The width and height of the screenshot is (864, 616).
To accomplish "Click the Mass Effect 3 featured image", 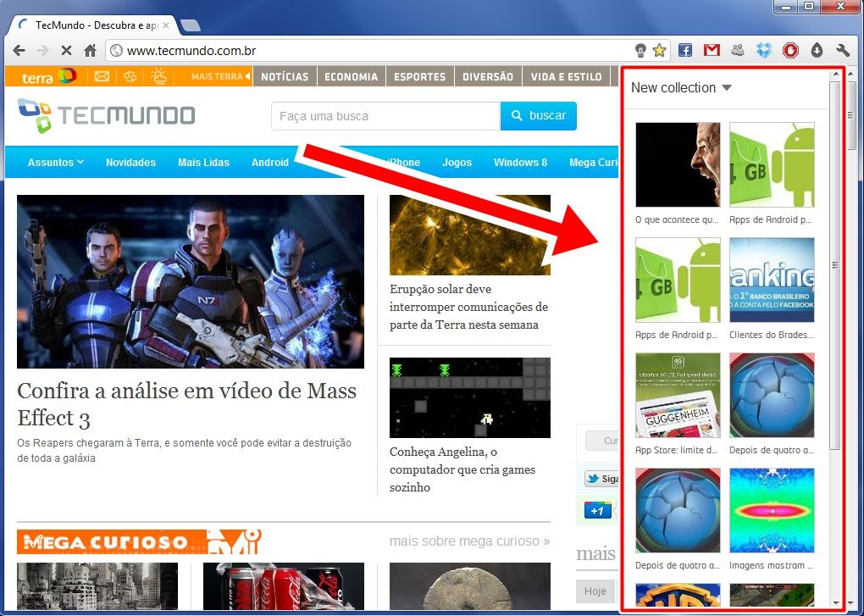I will [x=191, y=281].
